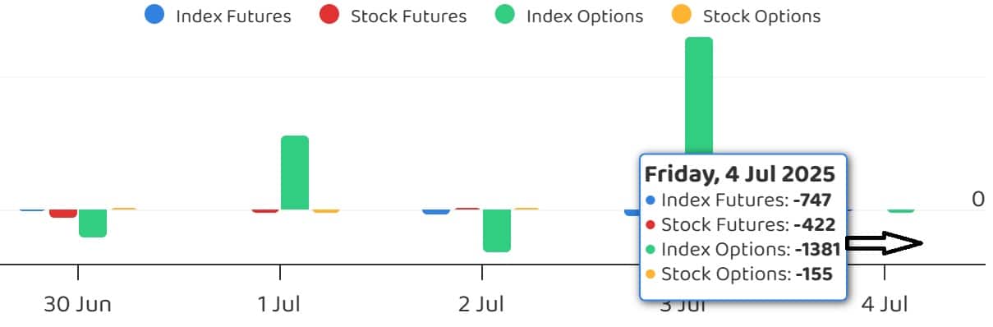
Task: Click the 30 Jun axis label
Action: coord(77,305)
